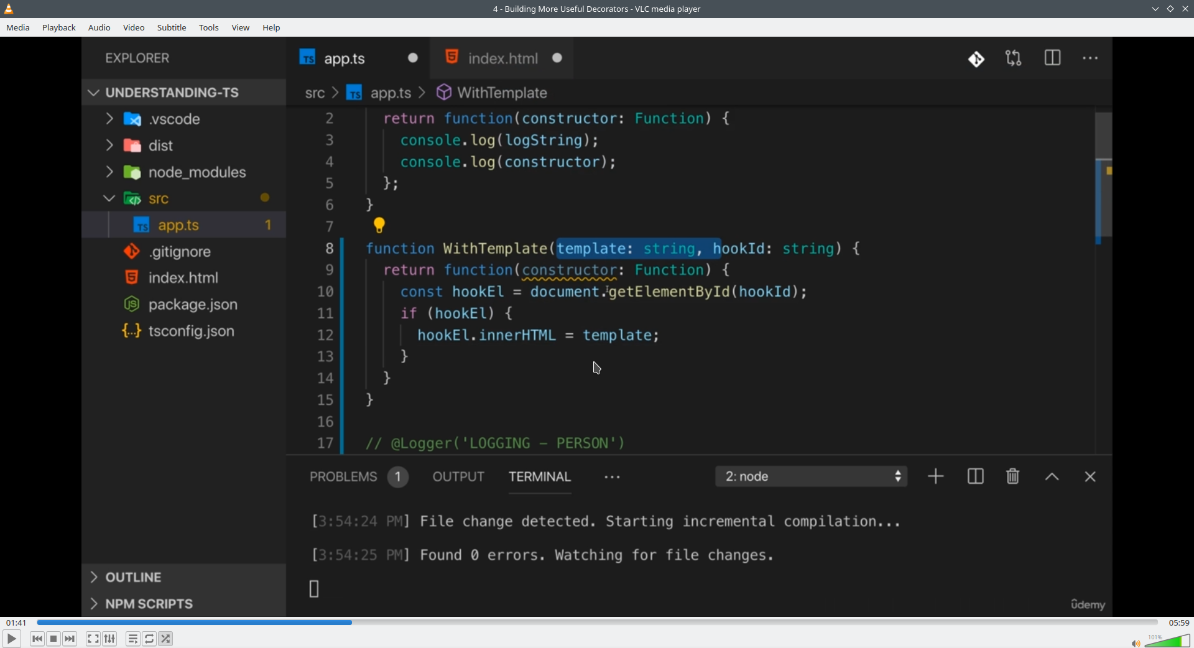Image resolution: width=1194 pixels, height=648 pixels.
Task: Open index.html in the explorer
Action: tap(184, 278)
